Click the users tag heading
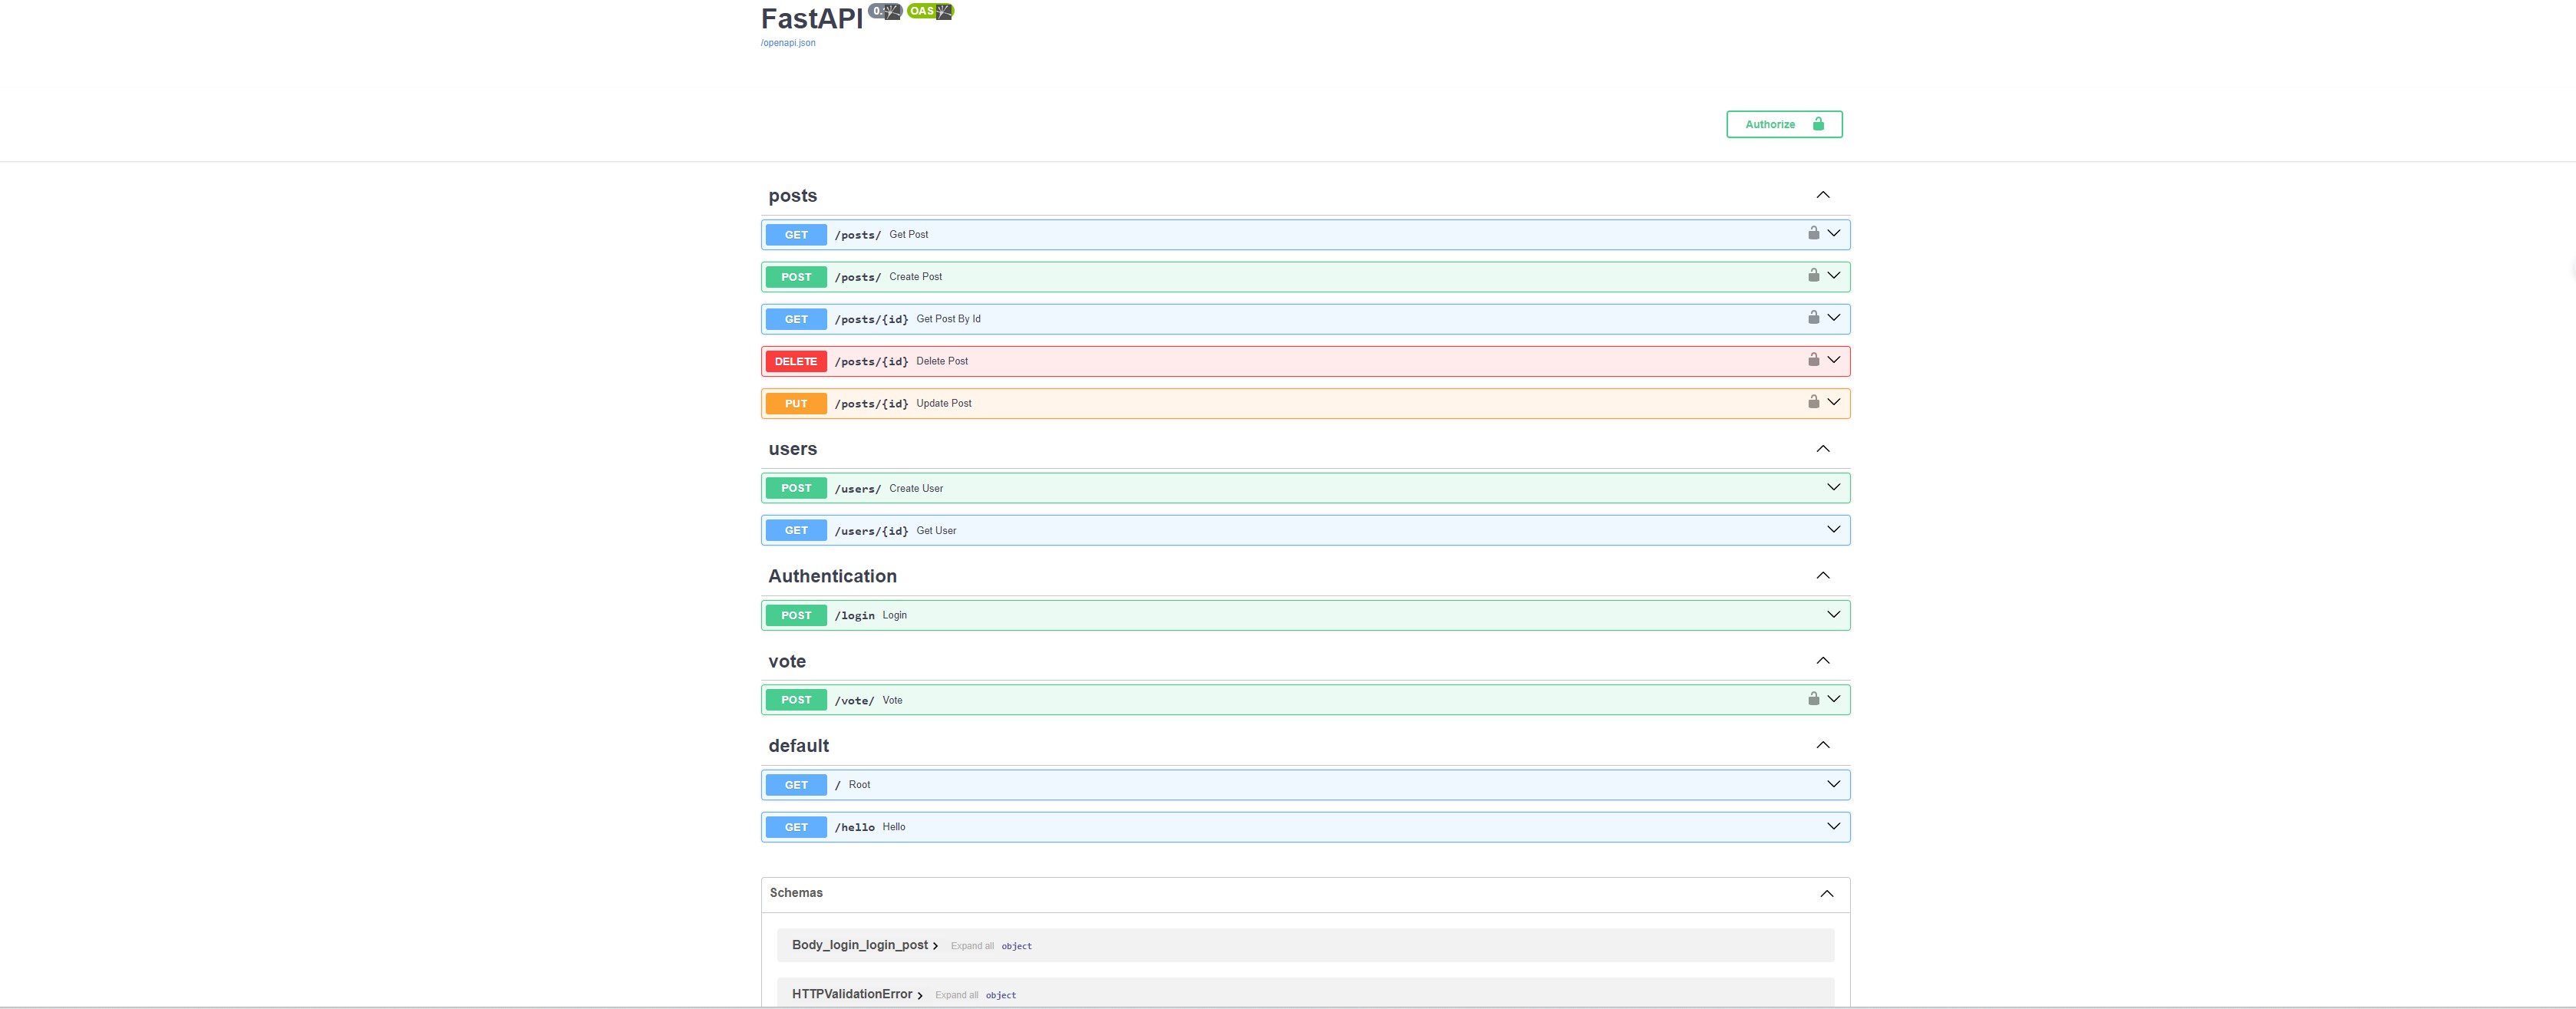Image resolution: width=2576 pixels, height=1009 pixels. tap(793, 449)
